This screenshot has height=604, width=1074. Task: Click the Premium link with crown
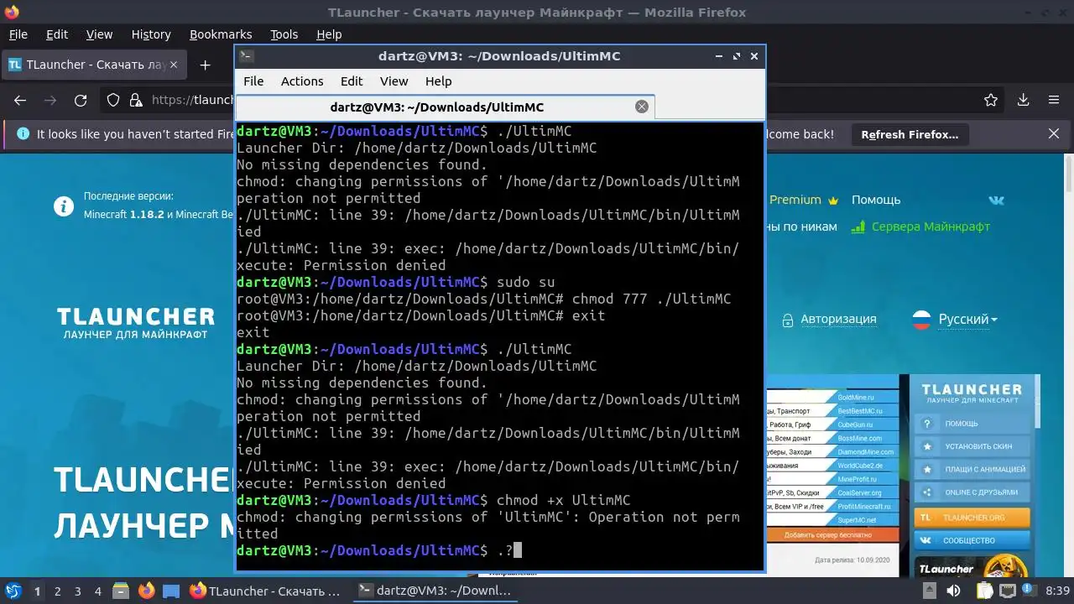804,200
